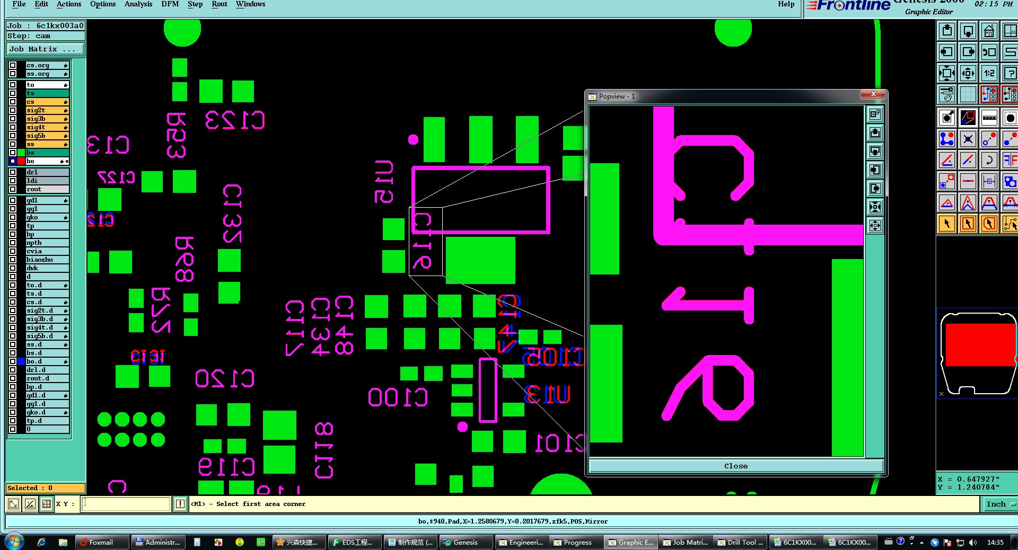Image resolution: width=1018 pixels, height=550 pixels.
Task: Click the feature highlight icon with black dot
Action: pyautogui.click(x=947, y=118)
